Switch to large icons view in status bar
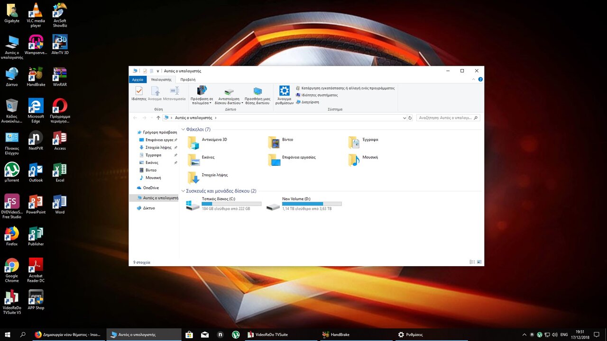This screenshot has width=607, height=341. pyautogui.click(x=479, y=262)
